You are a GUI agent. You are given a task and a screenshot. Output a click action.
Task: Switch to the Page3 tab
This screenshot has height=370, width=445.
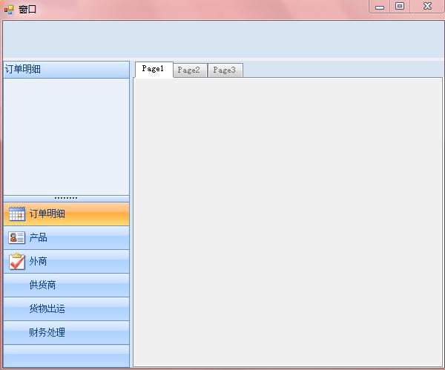pyautogui.click(x=225, y=70)
